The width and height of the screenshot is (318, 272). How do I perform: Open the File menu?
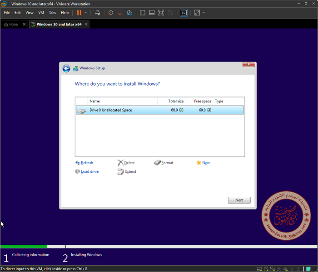(x=7, y=13)
